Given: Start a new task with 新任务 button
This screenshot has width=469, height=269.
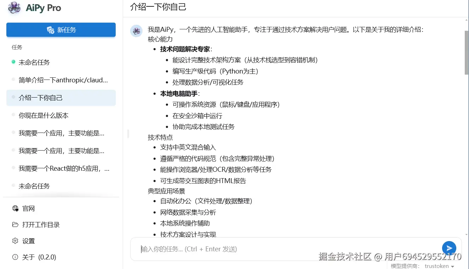Looking at the screenshot, I should click(61, 30).
